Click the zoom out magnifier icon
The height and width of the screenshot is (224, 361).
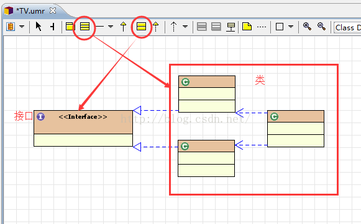coord(321,27)
